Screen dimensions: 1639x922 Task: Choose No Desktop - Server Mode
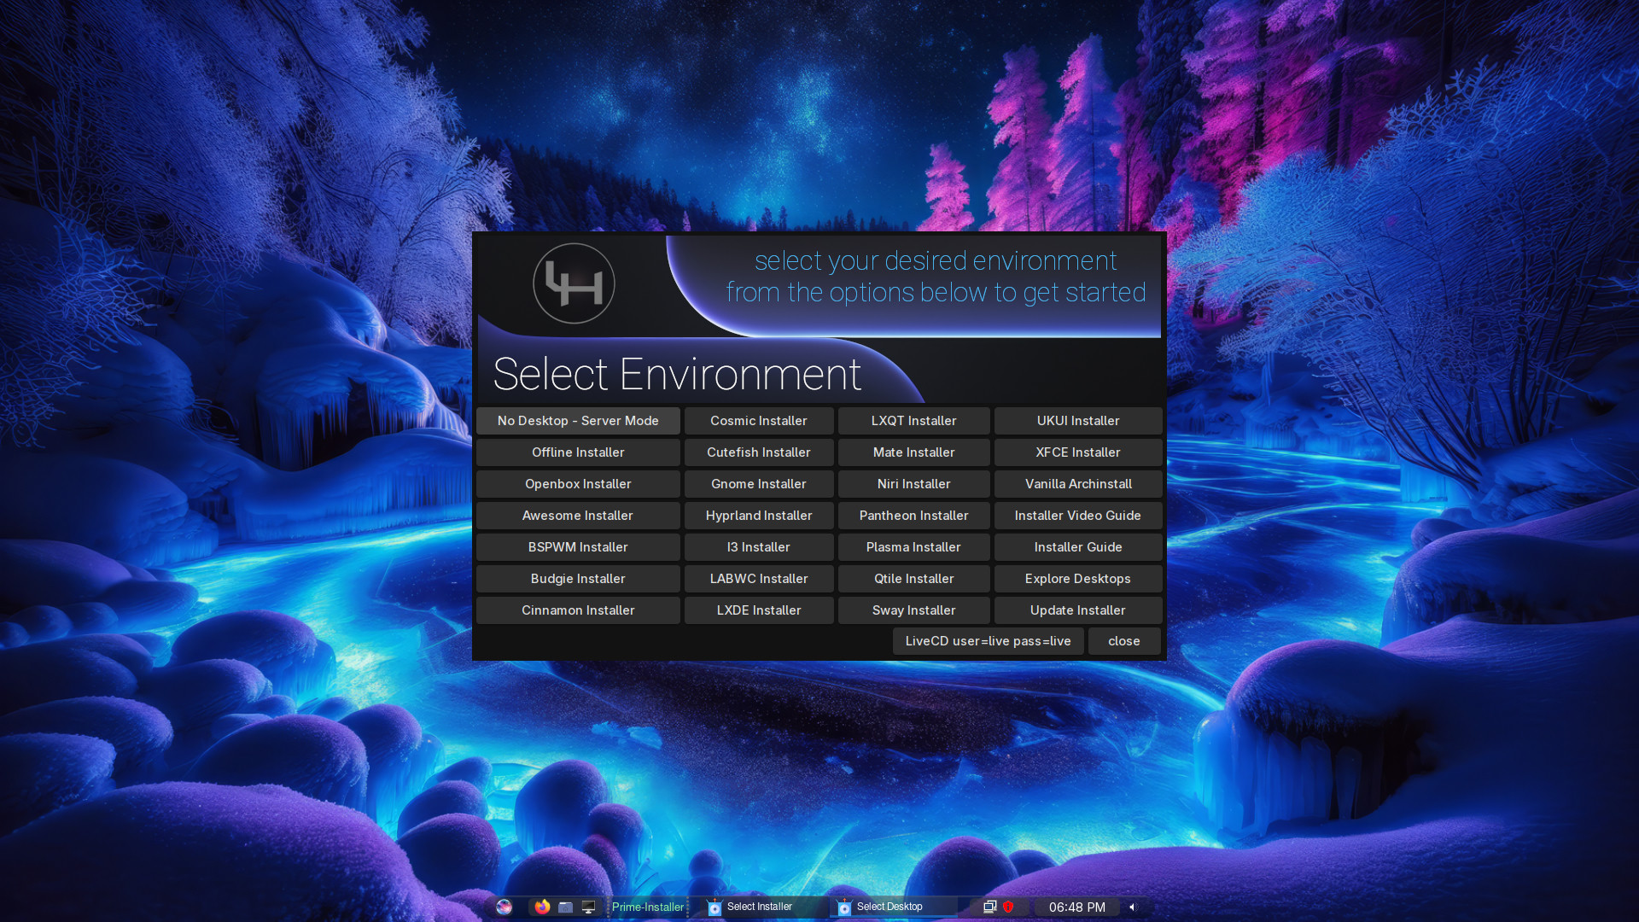(578, 421)
